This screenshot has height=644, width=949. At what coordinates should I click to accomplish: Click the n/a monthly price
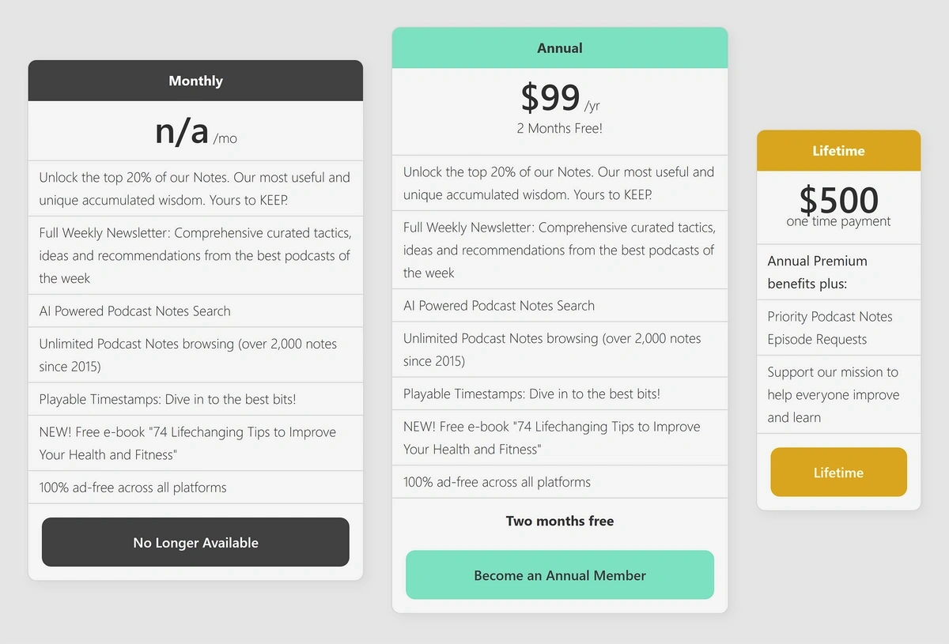click(182, 131)
